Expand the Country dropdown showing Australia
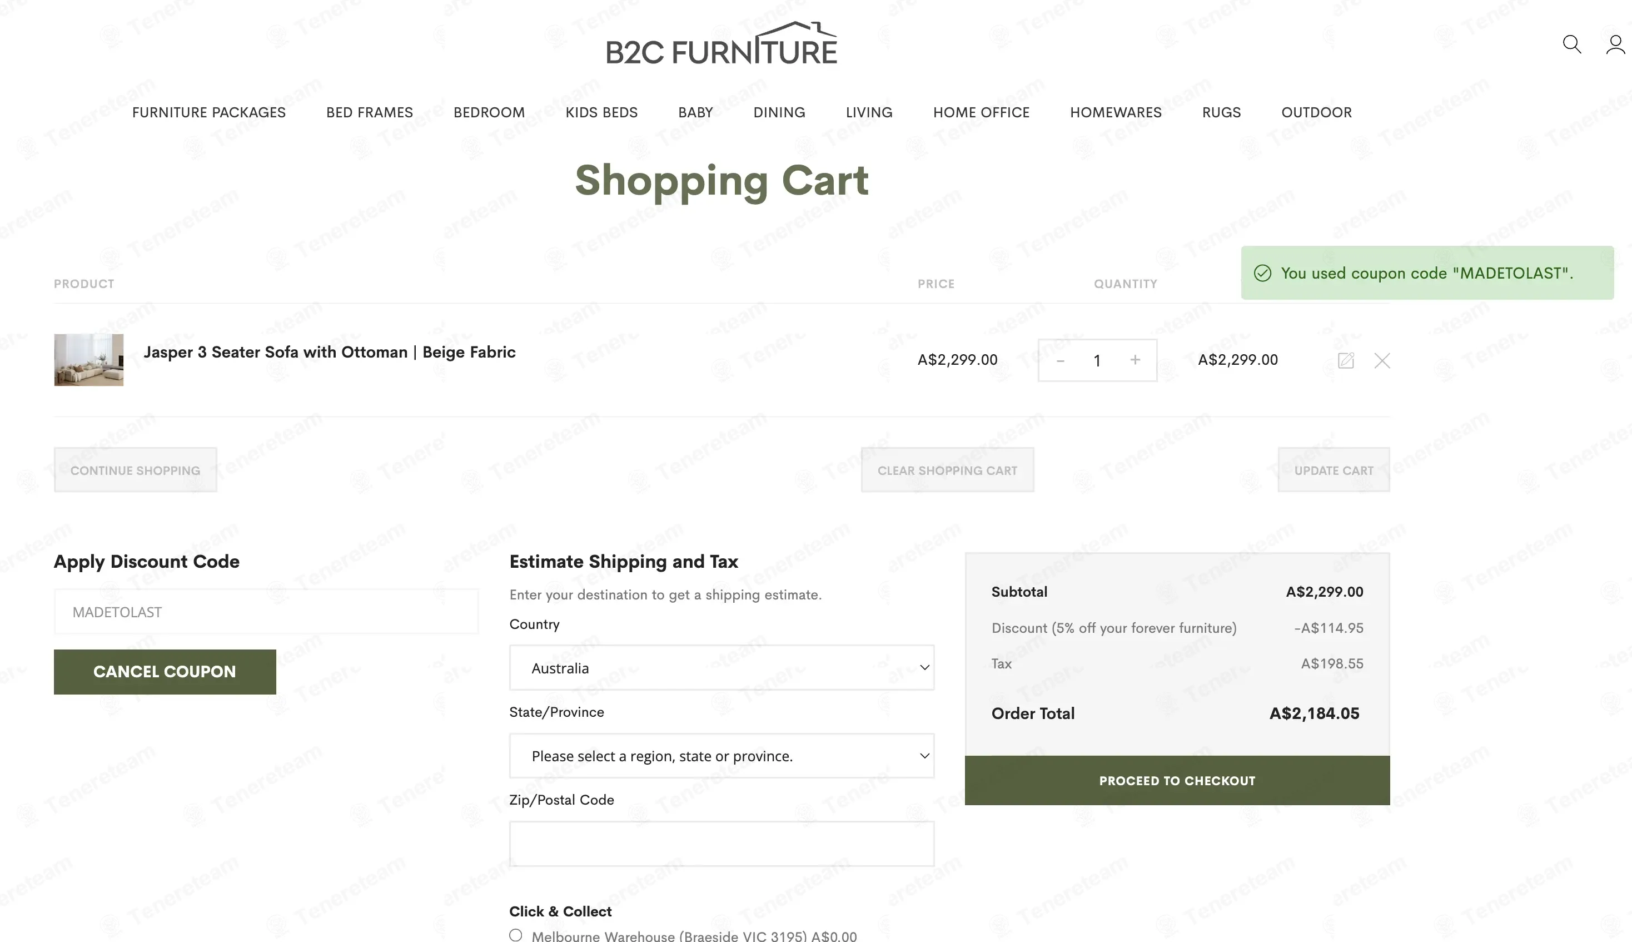Screen dimensions: 1632x942 click(722, 668)
